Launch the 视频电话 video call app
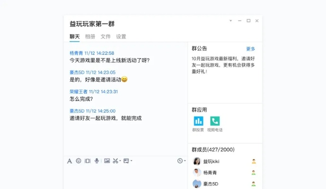Screen dimensions: 326x189 215,121
